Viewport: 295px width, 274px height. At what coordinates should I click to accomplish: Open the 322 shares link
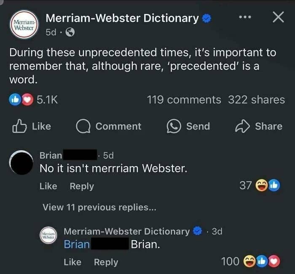tap(256, 100)
